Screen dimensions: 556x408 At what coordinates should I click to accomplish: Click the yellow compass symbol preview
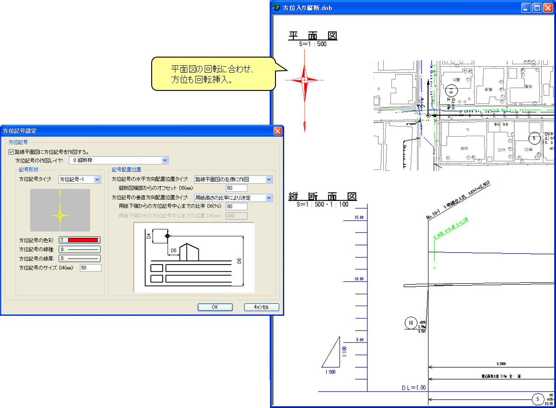[60, 210]
